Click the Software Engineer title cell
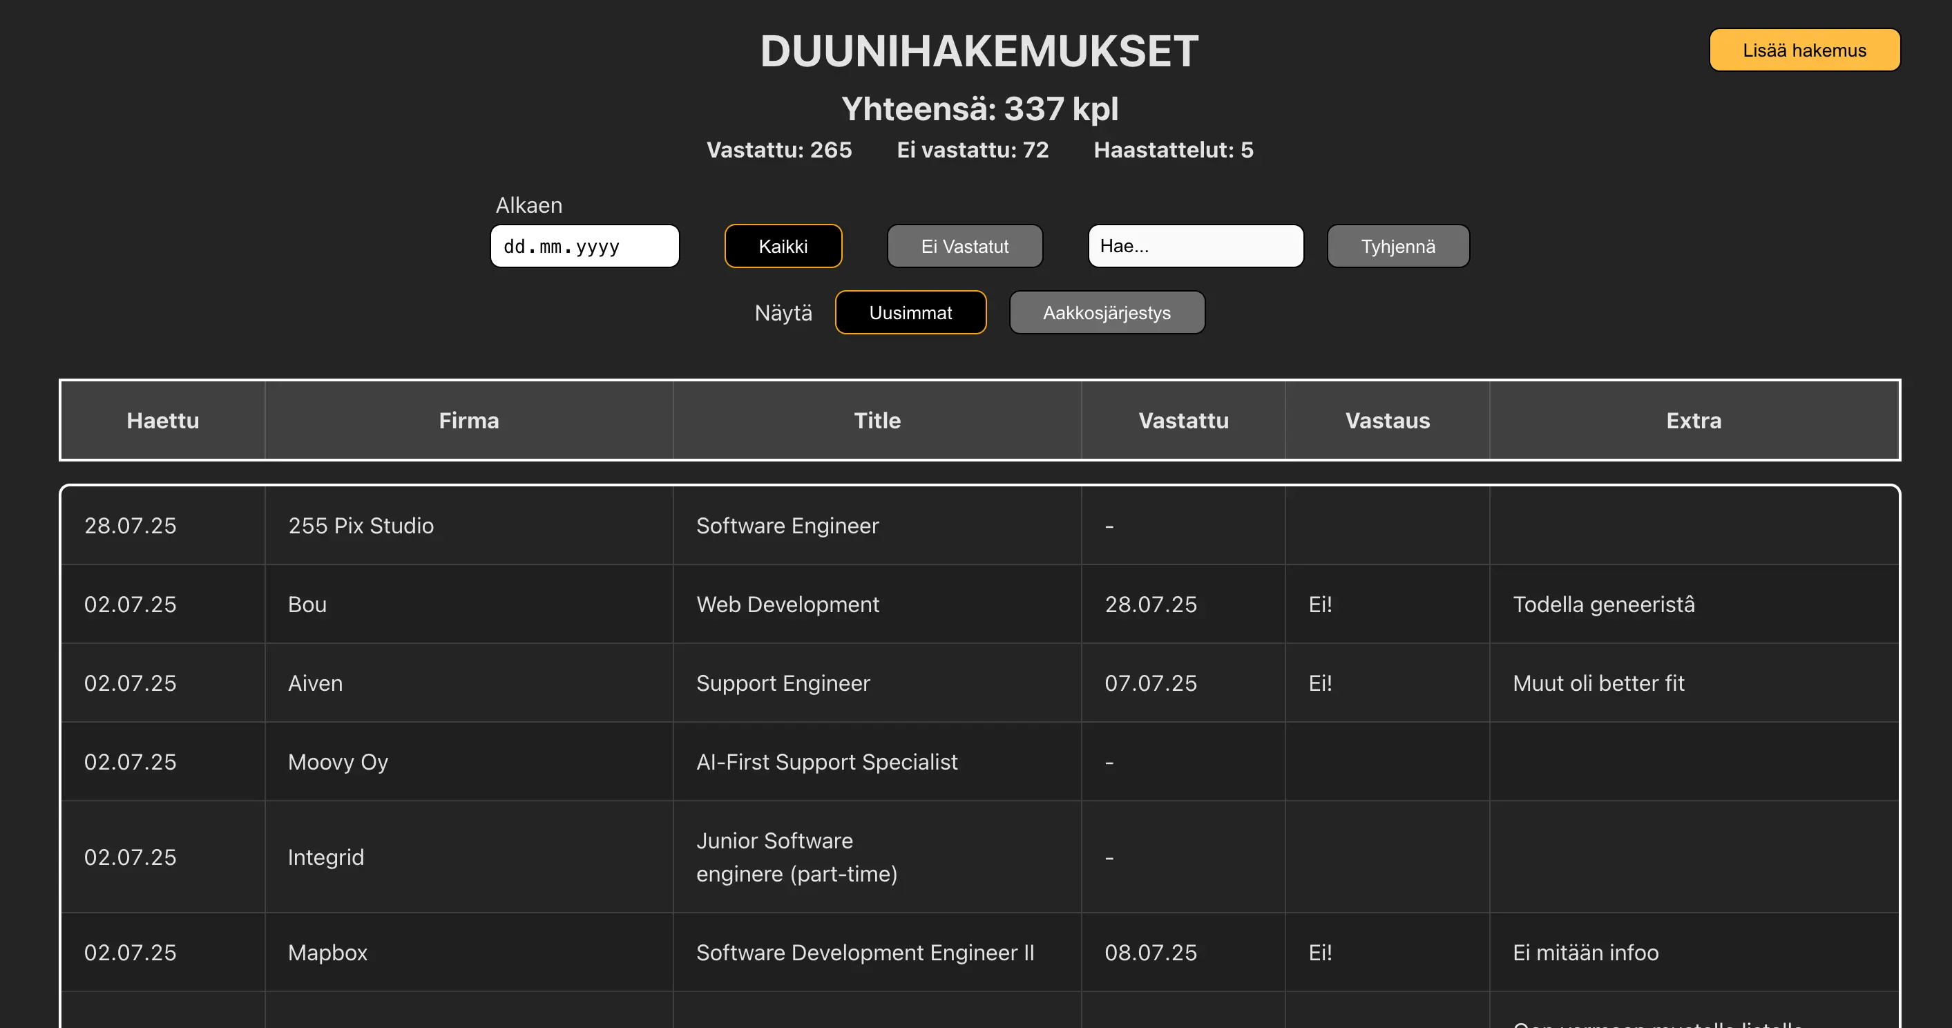 point(877,525)
